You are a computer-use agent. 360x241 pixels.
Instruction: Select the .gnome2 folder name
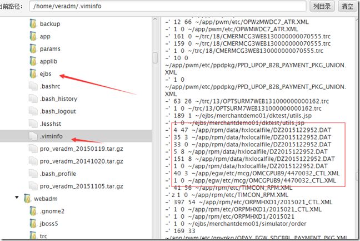[x=52, y=211]
